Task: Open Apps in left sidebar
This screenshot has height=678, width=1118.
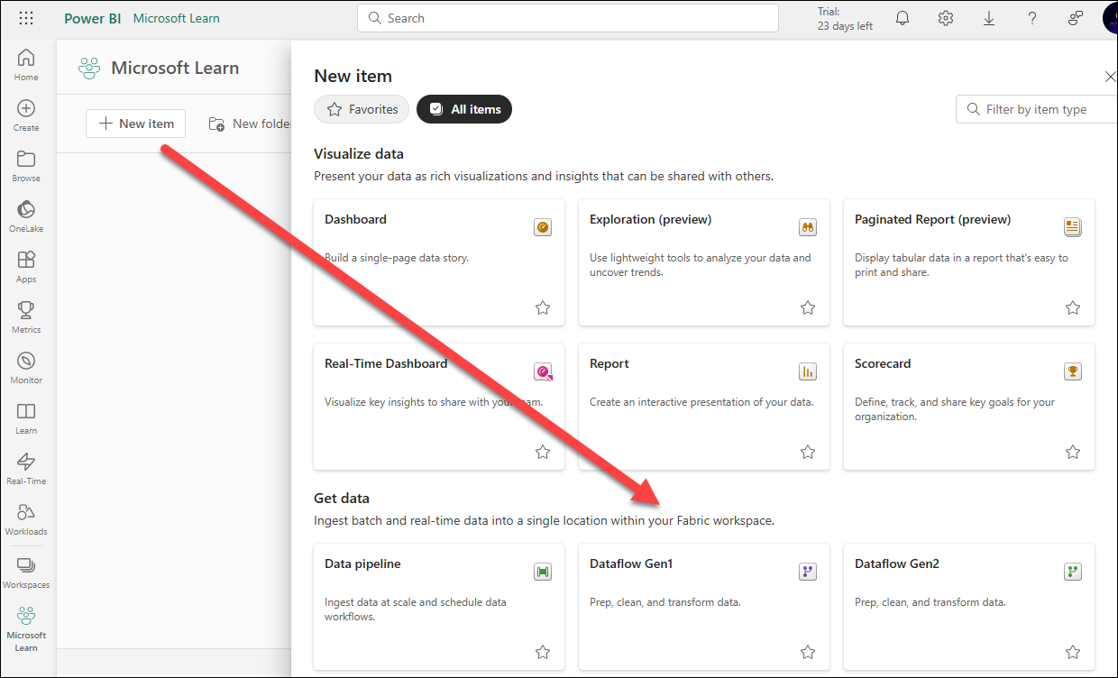Action: (26, 267)
